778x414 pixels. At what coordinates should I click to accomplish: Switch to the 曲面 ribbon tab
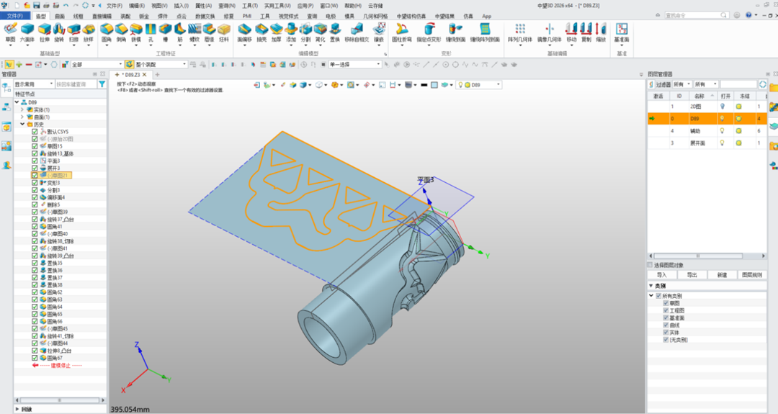(59, 15)
